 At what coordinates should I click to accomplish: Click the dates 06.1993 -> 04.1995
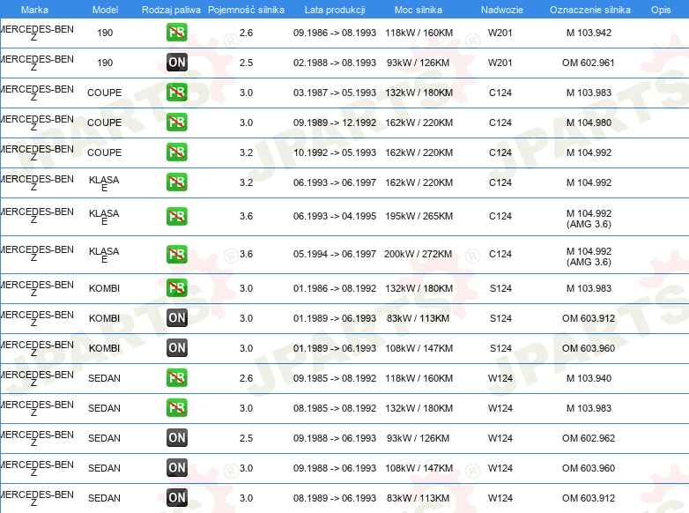tap(335, 216)
